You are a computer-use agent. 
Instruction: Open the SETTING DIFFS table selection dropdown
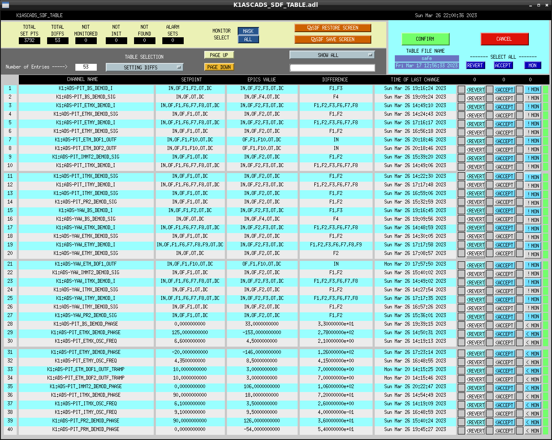(144, 67)
